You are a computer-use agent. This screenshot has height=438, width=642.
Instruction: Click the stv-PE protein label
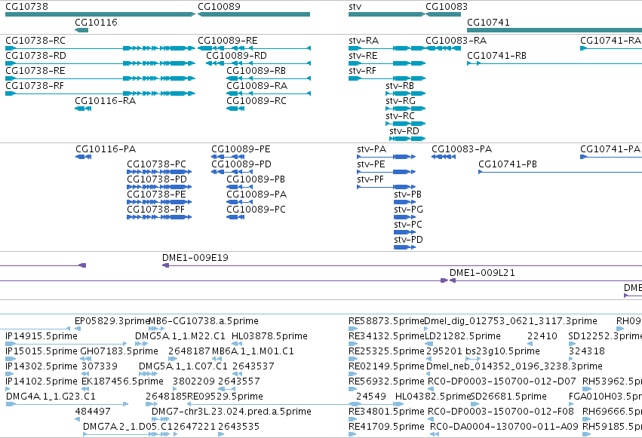point(371,164)
